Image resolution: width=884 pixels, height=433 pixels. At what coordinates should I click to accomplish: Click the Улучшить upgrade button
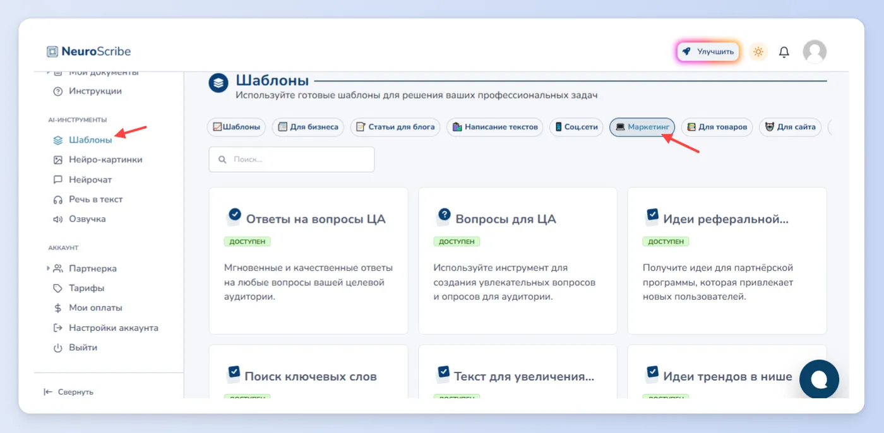click(708, 52)
